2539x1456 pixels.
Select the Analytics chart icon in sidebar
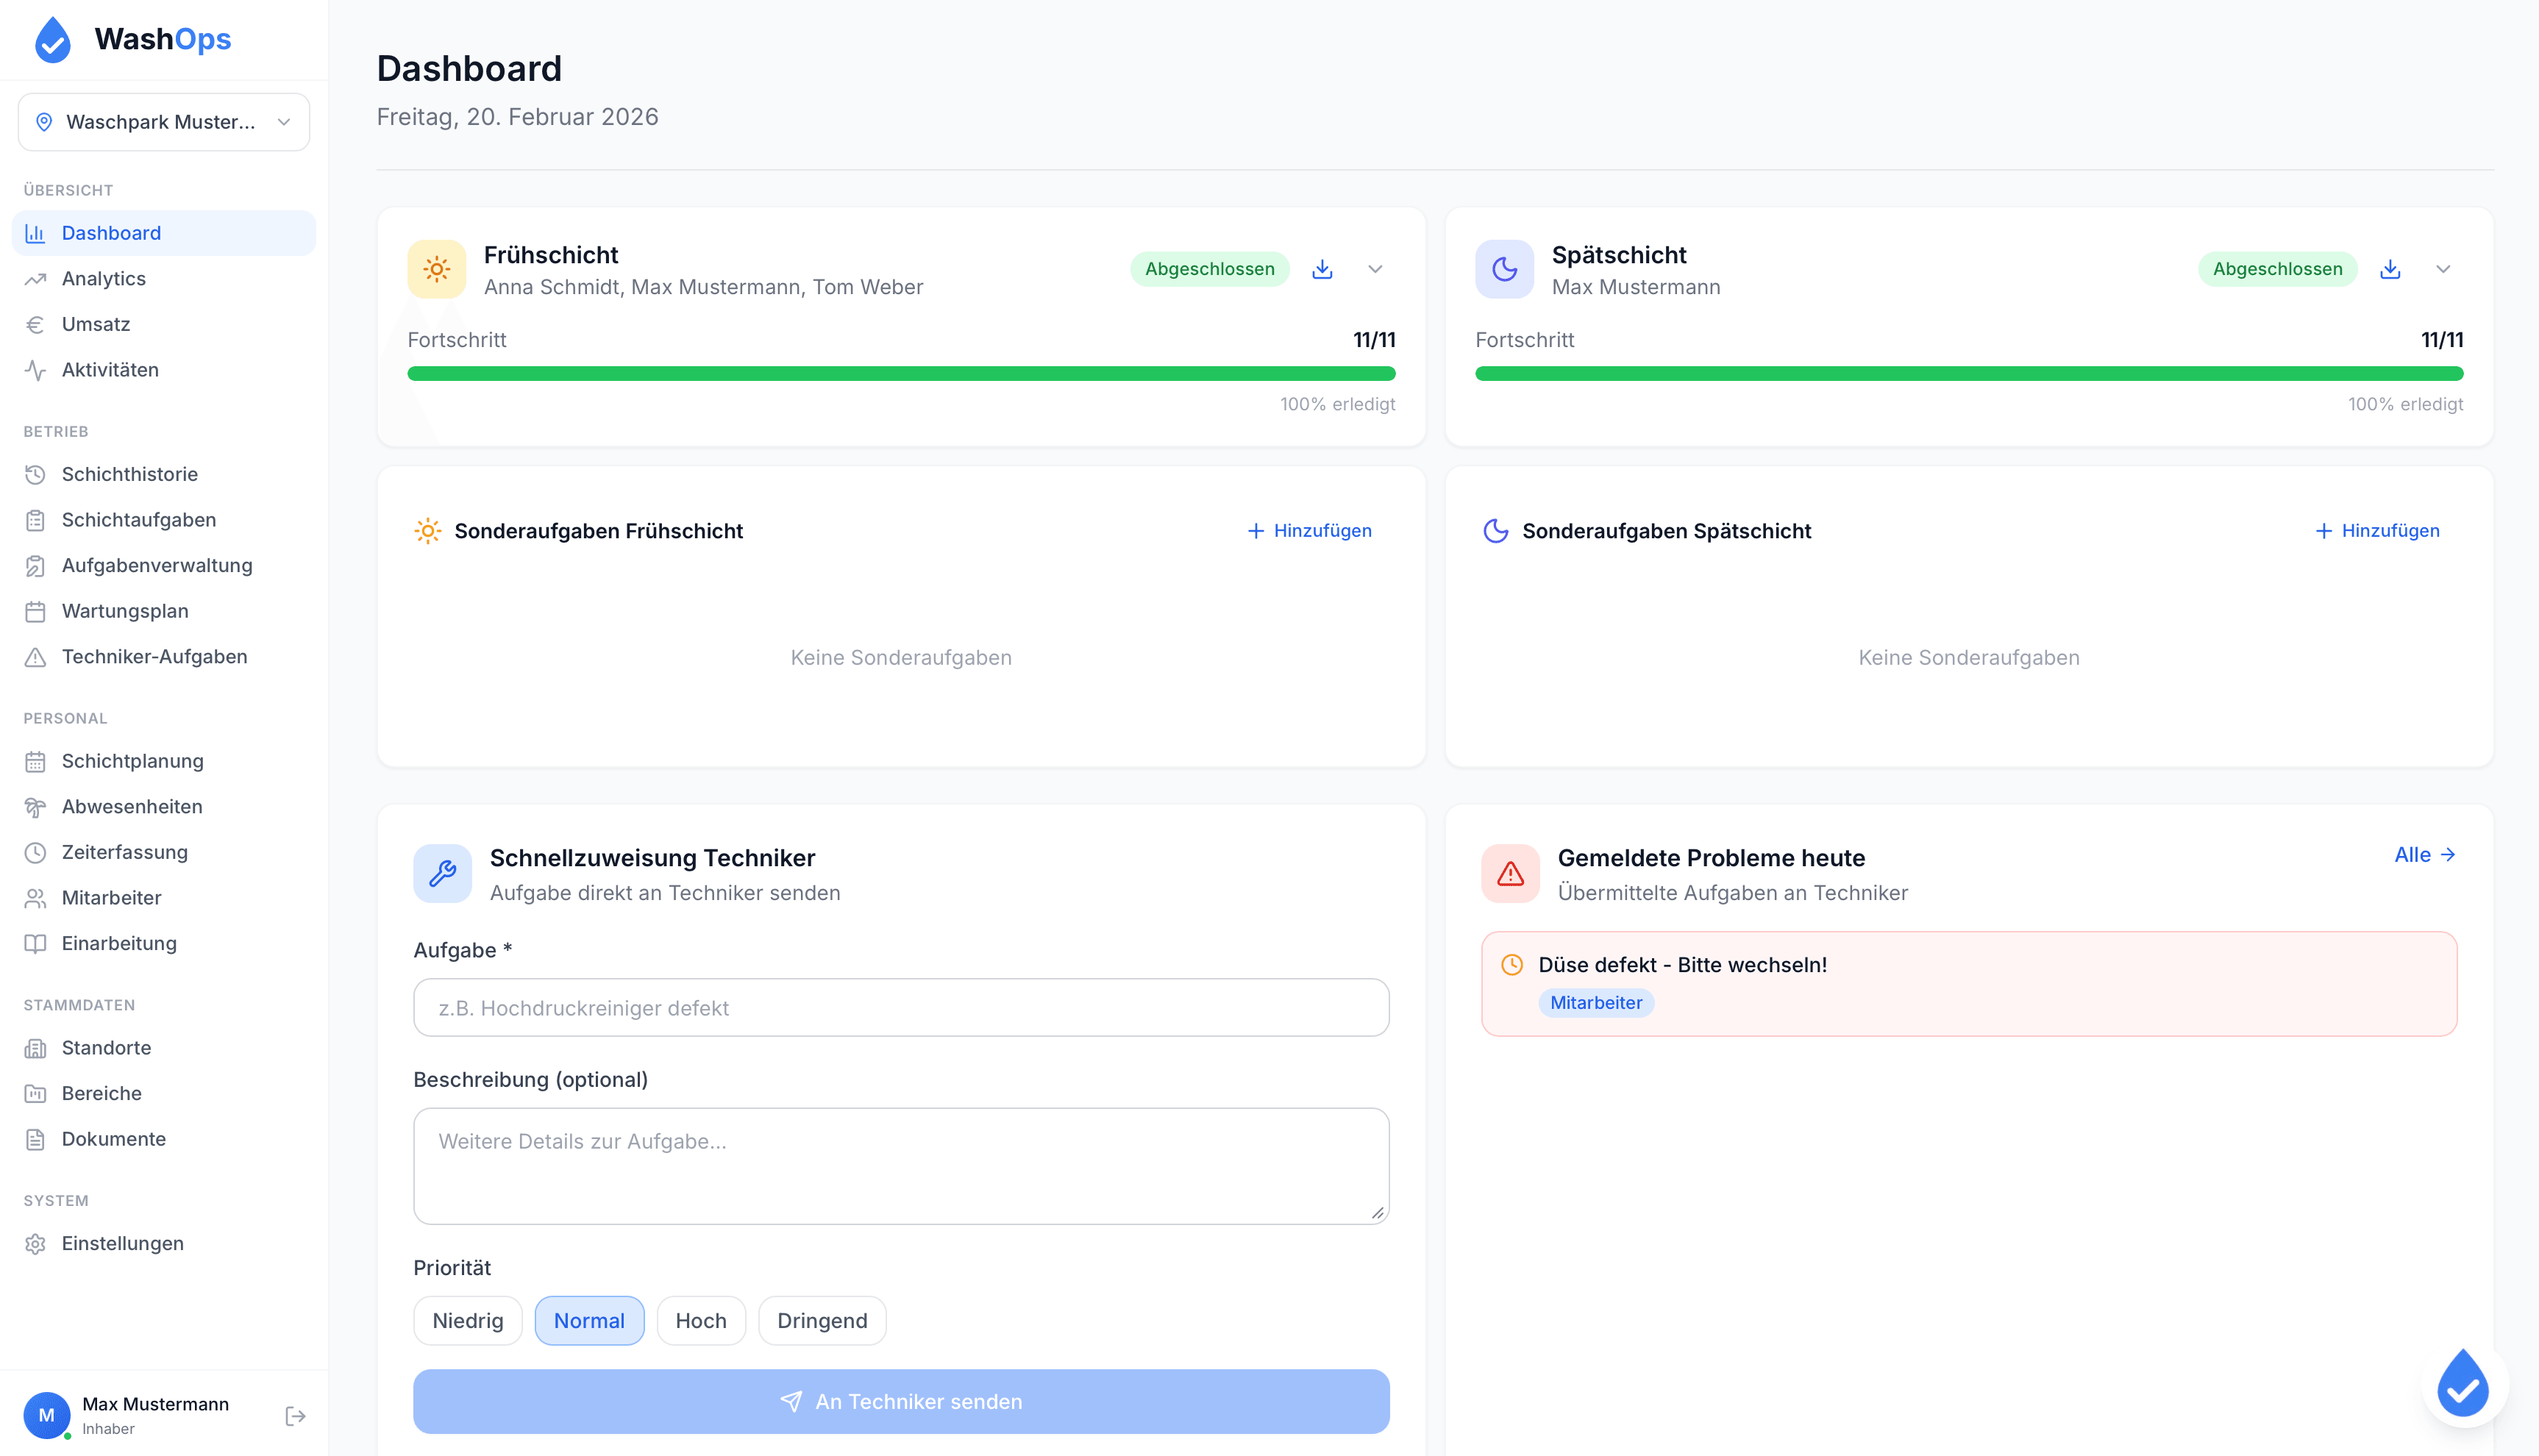[36, 278]
